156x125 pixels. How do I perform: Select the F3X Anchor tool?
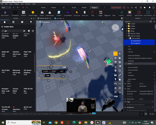[115, 67]
